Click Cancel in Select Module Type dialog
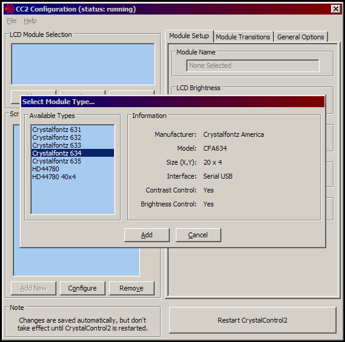 click(198, 235)
